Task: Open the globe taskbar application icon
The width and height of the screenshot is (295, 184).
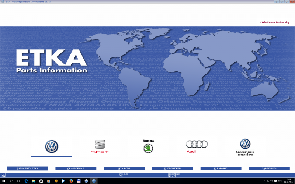Action: pos(86,181)
